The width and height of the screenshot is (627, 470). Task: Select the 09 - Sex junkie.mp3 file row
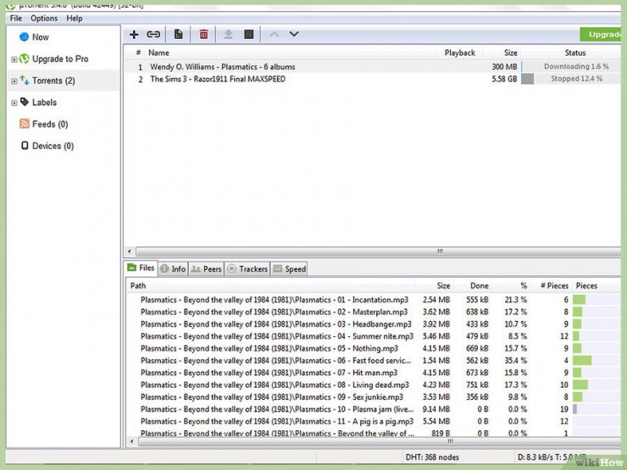pyautogui.click(x=374, y=397)
